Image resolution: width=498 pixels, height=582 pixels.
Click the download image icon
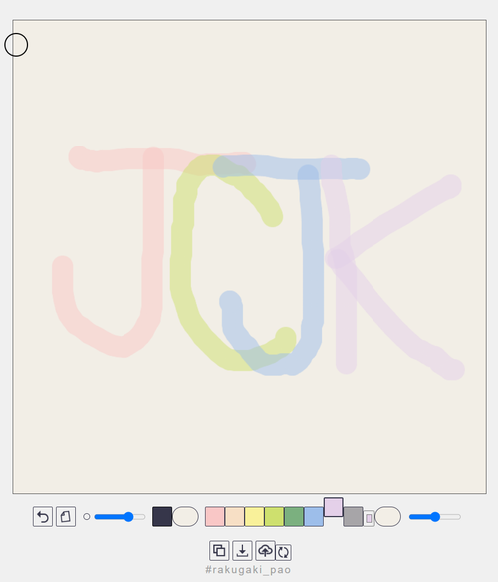[242, 550]
